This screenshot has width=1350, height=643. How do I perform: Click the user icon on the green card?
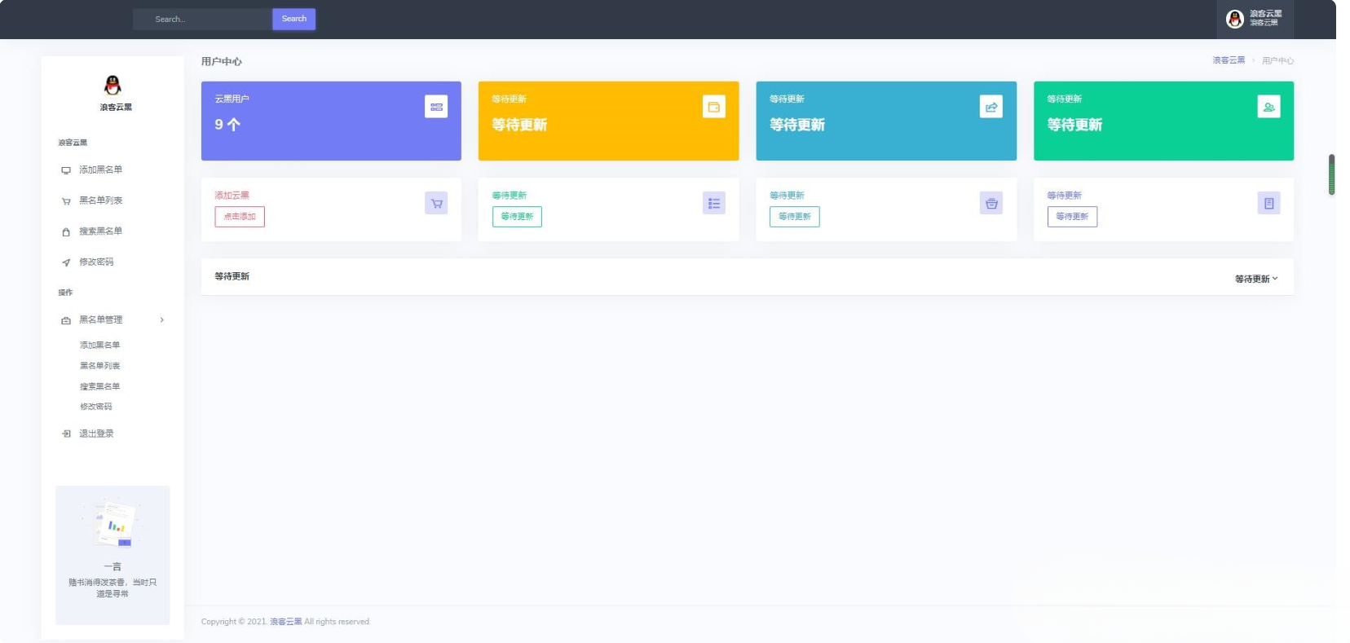coord(1268,107)
